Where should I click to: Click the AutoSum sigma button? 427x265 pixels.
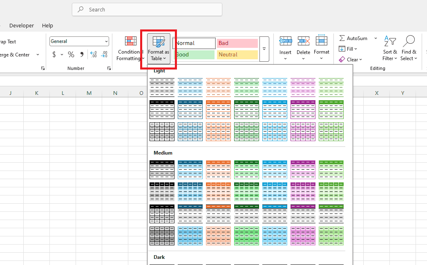click(353, 38)
